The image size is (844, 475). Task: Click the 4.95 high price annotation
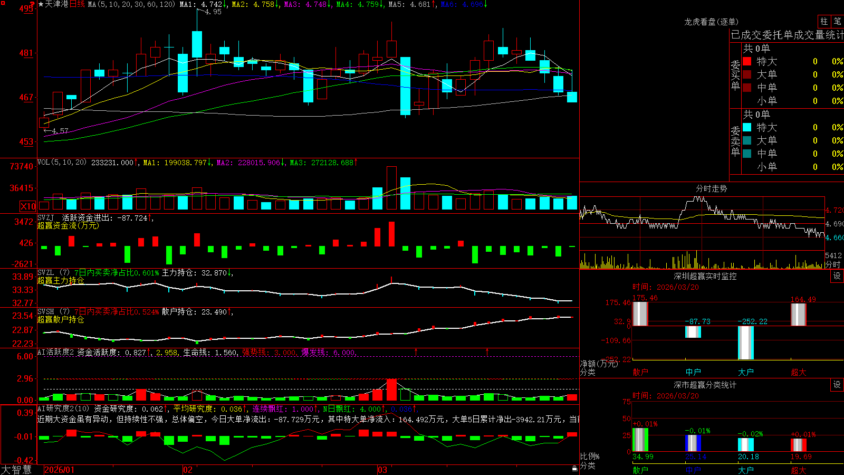pyautogui.click(x=213, y=12)
